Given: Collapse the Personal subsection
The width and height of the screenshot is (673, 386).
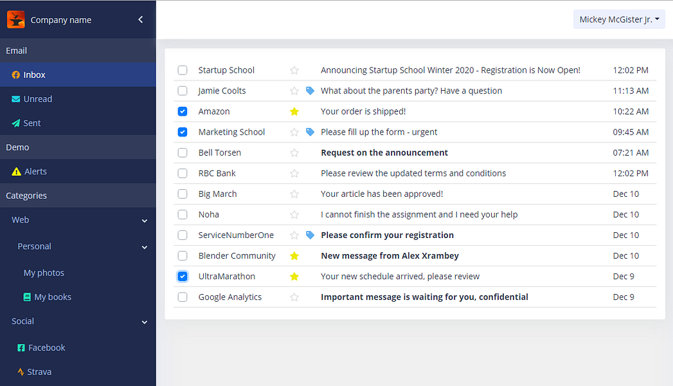Looking at the screenshot, I should (x=144, y=246).
